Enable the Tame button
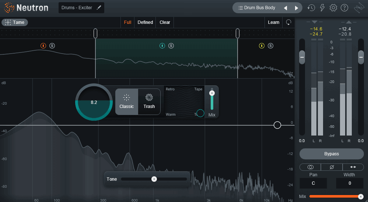 (15, 22)
